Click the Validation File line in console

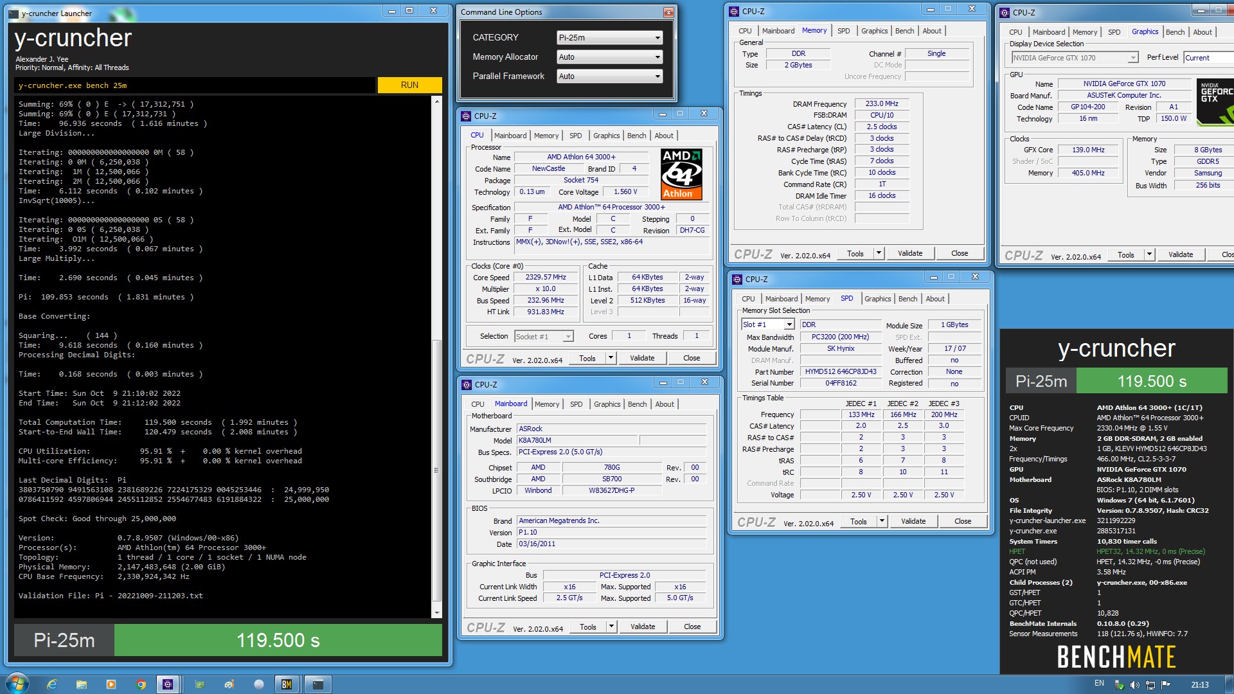click(111, 596)
